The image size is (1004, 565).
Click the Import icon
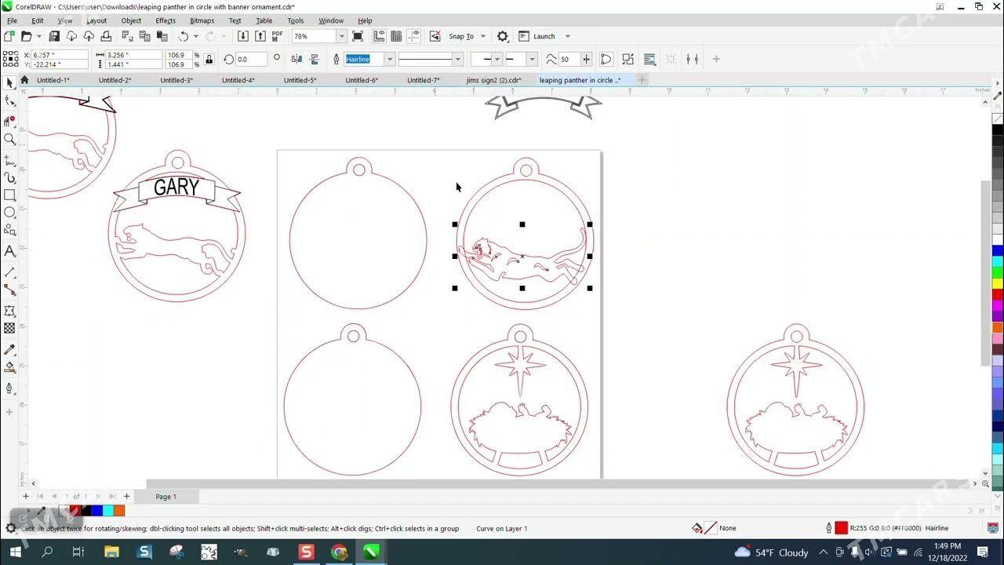coord(243,36)
